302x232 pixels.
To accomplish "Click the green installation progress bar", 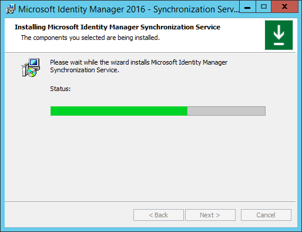I will tap(158, 111).
